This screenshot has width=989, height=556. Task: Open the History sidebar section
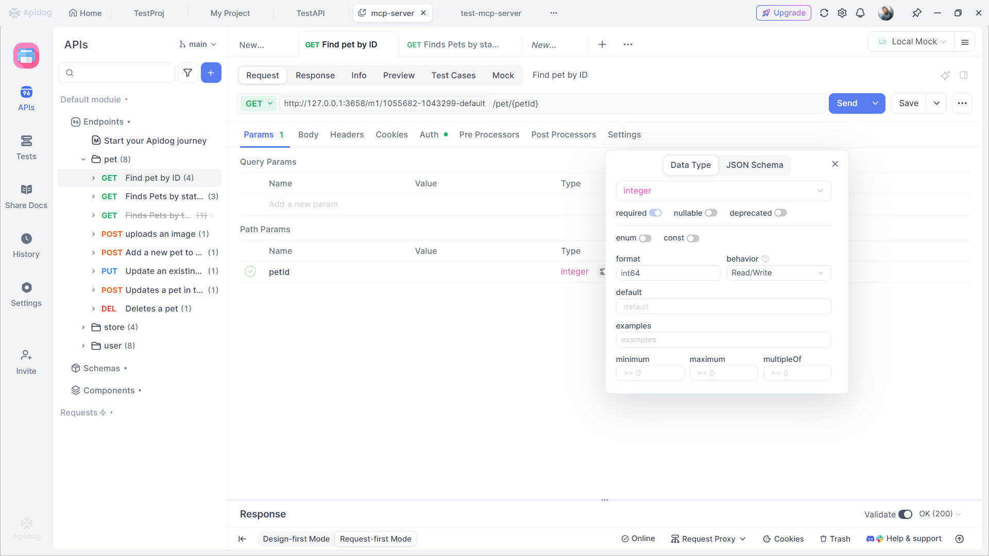click(x=26, y=246)
